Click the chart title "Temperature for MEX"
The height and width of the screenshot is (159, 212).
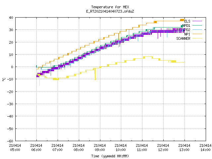[110, 7]
